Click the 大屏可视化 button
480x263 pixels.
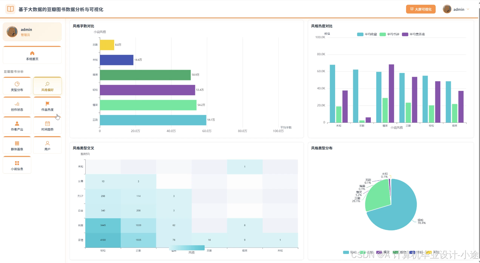pyautogui.click(x=421, y=9)
